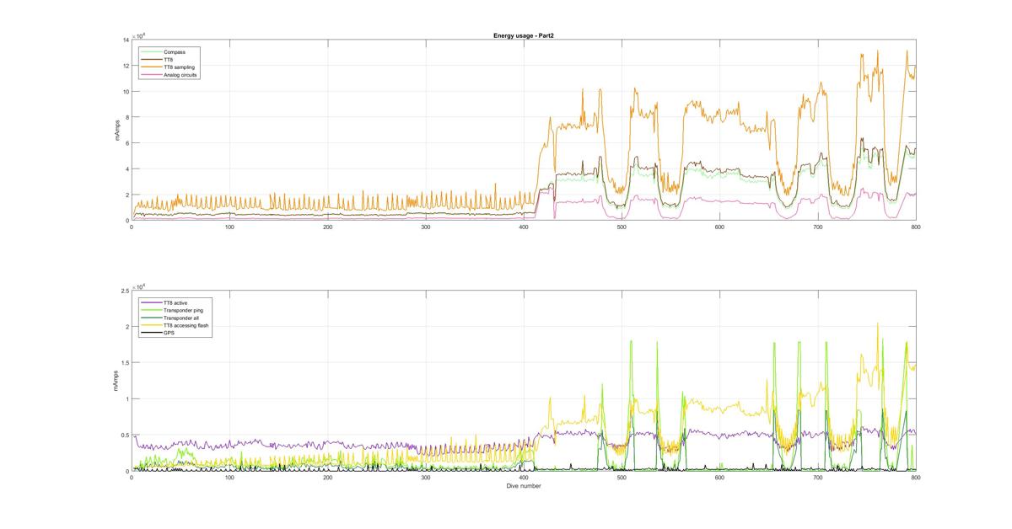Click the '1.5' y-axis tick on the bottom plot

click(125, 362)
